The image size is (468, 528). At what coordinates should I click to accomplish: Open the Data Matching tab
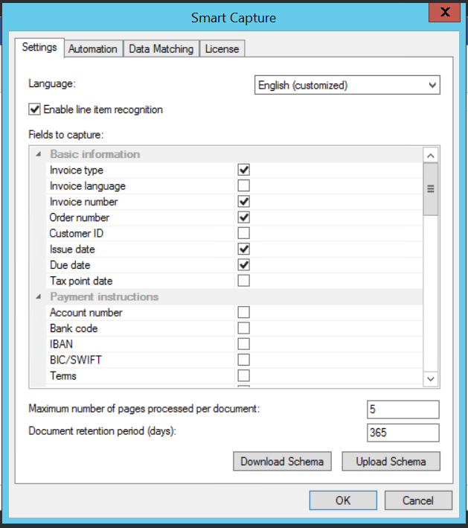click(161, 49)
